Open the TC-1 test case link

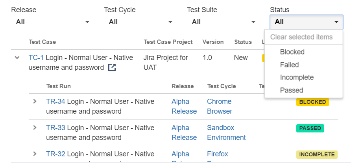(36, 58)
